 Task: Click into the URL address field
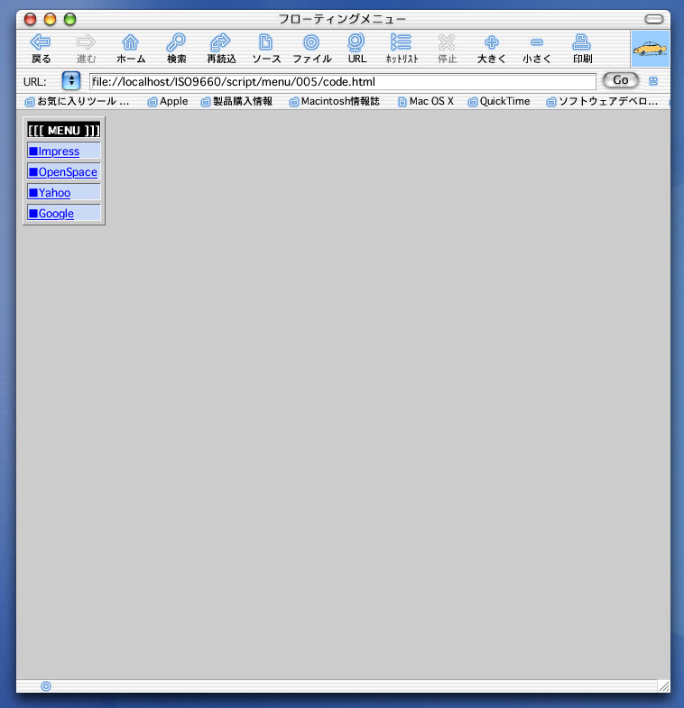(x=343, y=82)
